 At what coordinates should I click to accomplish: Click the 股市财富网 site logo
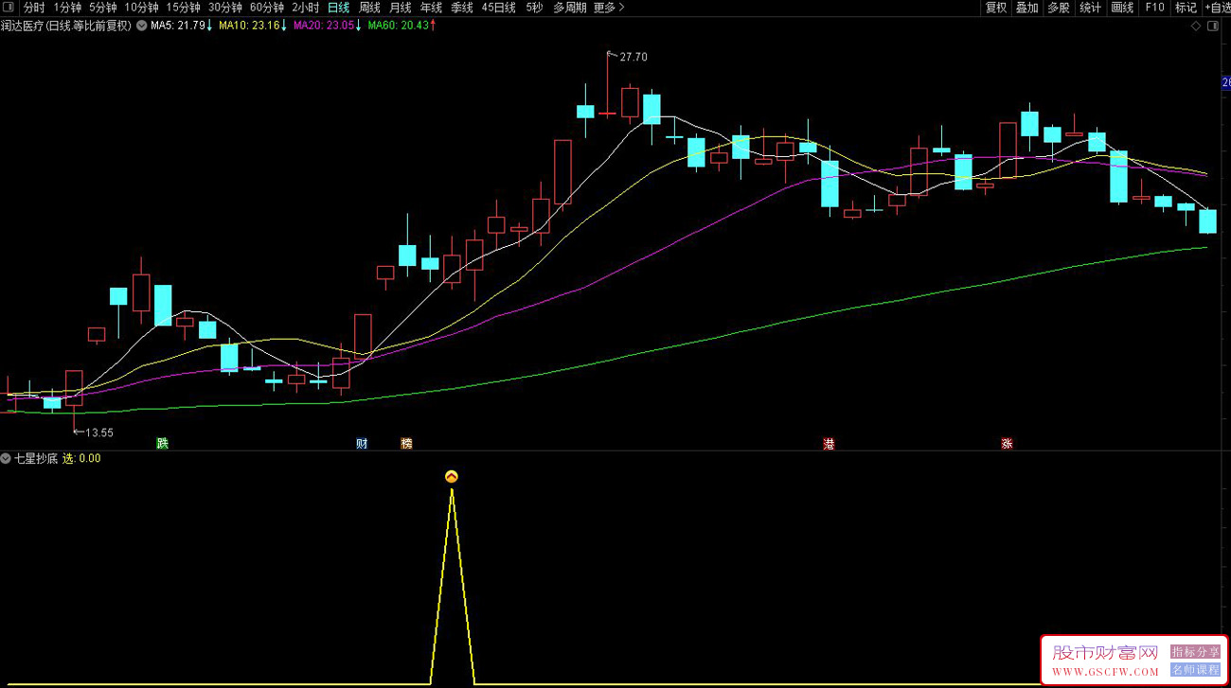1105,653
